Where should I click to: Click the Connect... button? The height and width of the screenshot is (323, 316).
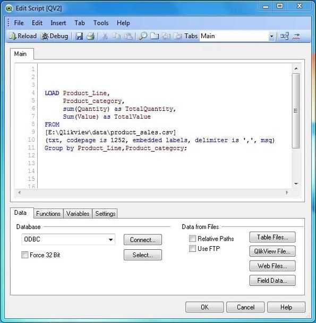coord(143,240)
